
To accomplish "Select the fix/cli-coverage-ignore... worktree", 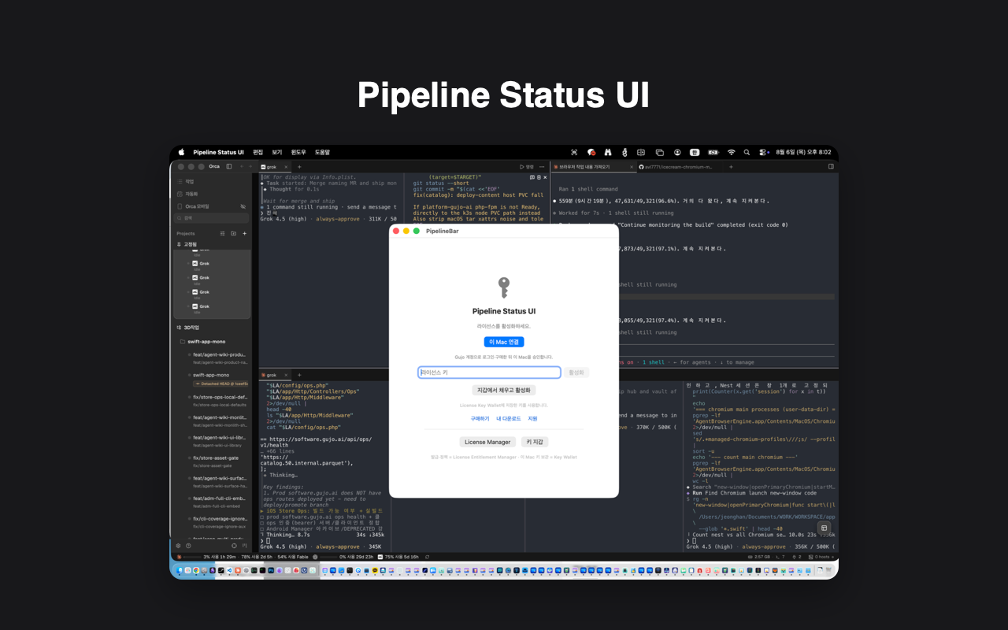I will tap(217, 522).
